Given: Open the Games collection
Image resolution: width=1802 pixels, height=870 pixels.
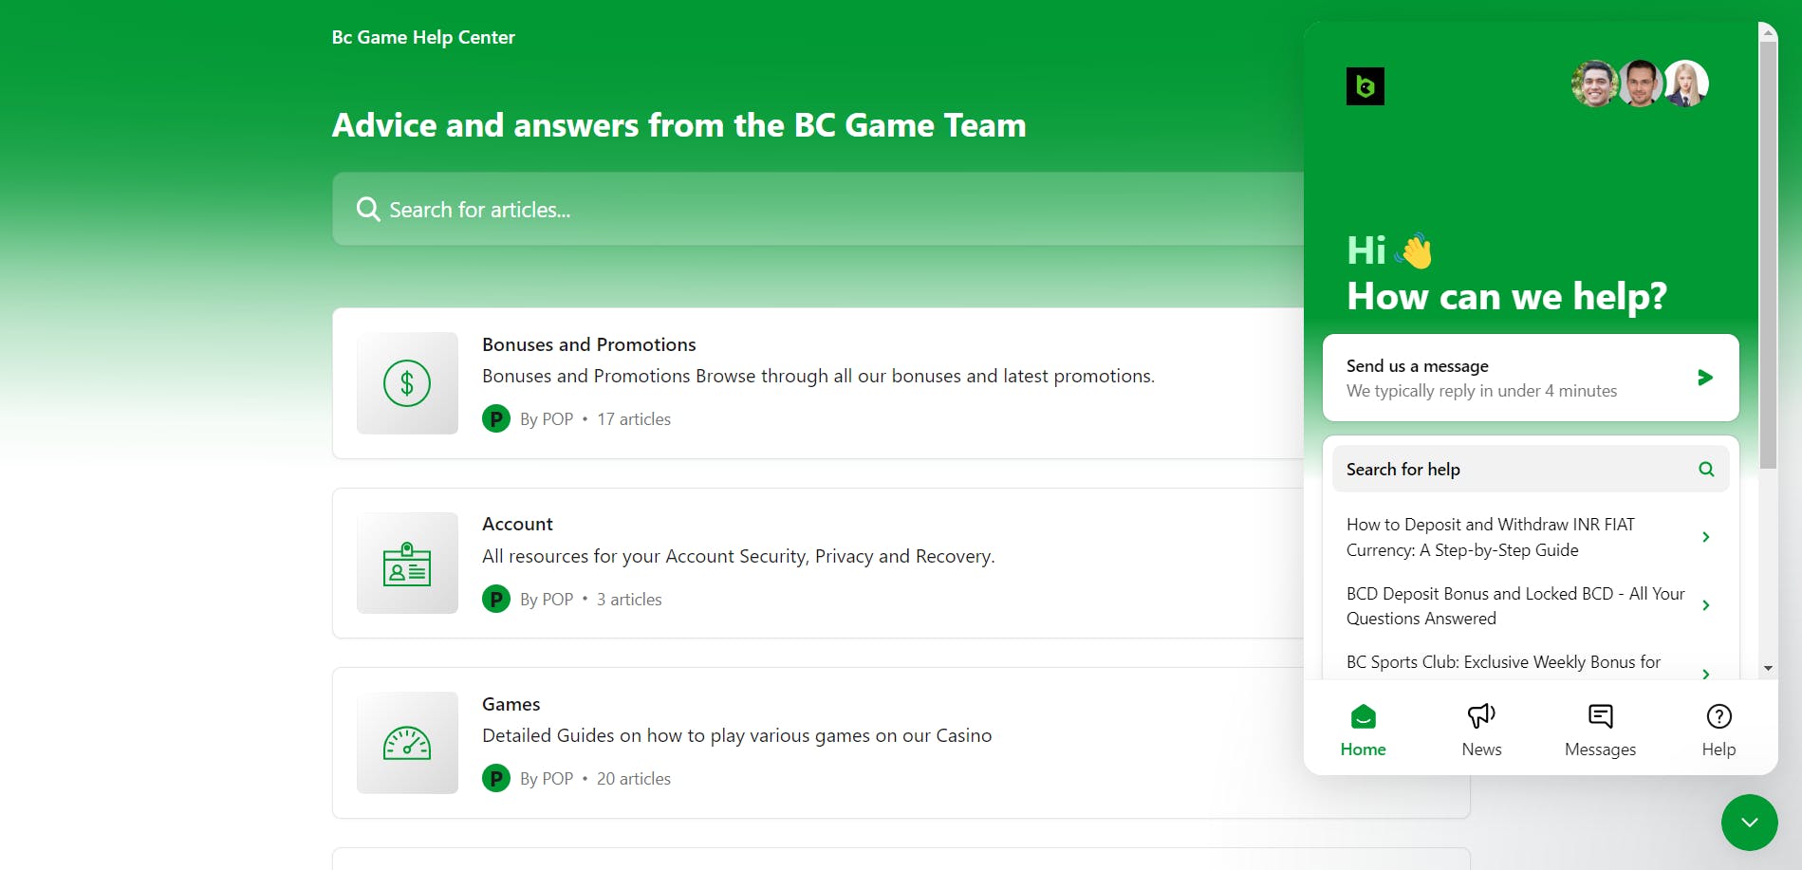Looking at the screenshot, I should pyautogui.click(x=818, y=743).
